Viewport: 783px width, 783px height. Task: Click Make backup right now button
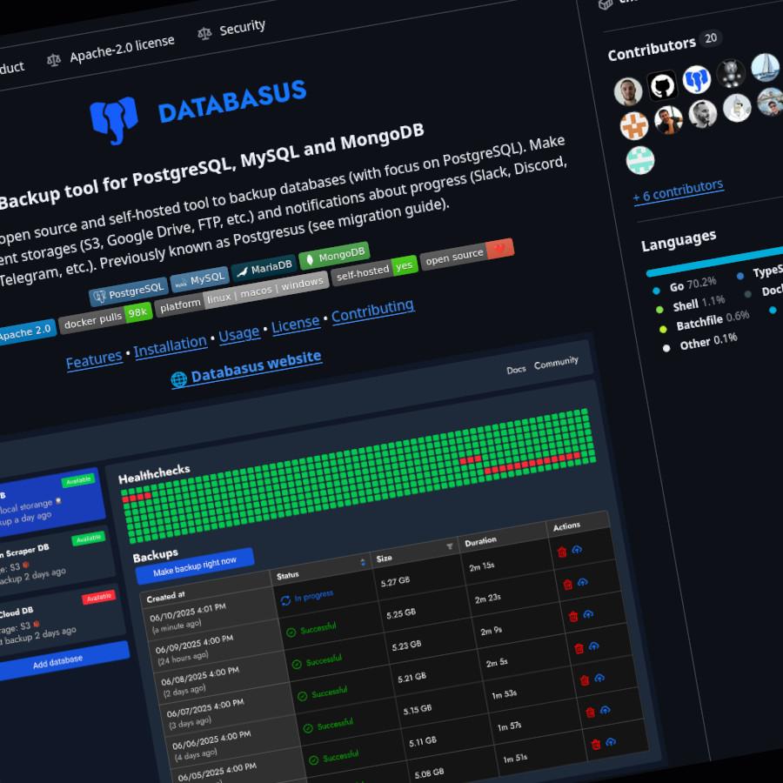tap(195, 564)
